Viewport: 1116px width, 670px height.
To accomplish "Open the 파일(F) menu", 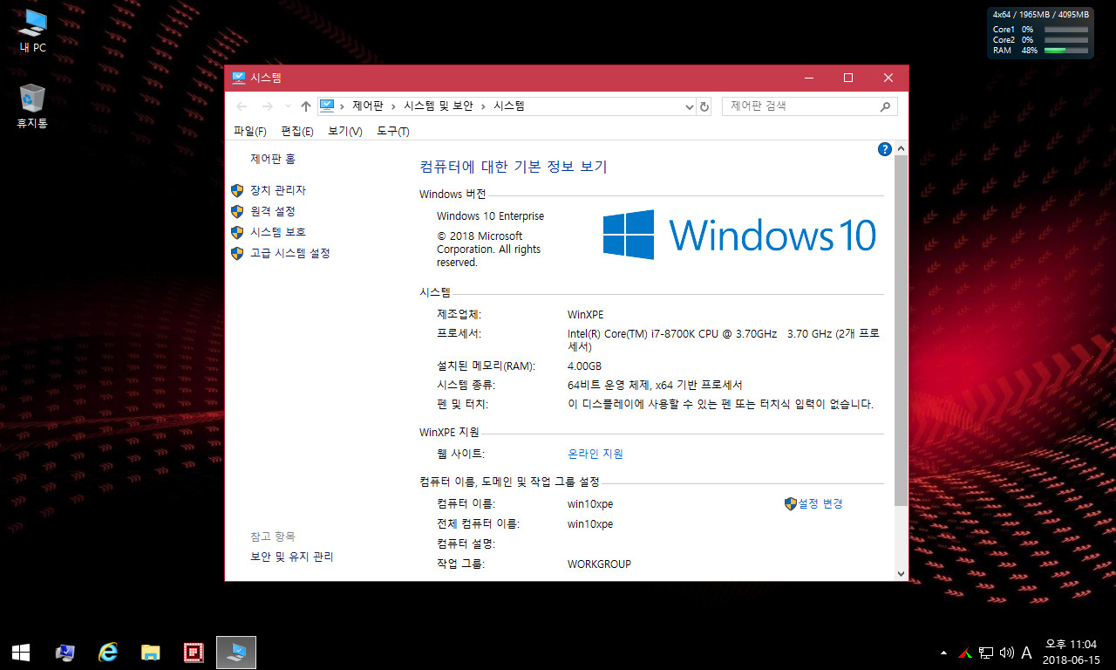I will pos(249,131).
